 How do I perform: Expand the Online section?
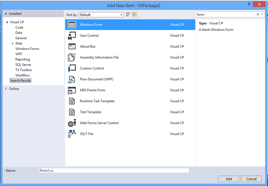(6, 89)
